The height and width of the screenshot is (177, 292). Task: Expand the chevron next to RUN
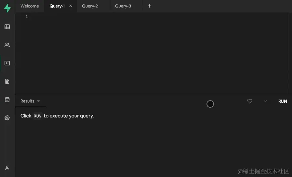[x=265, y=101]
